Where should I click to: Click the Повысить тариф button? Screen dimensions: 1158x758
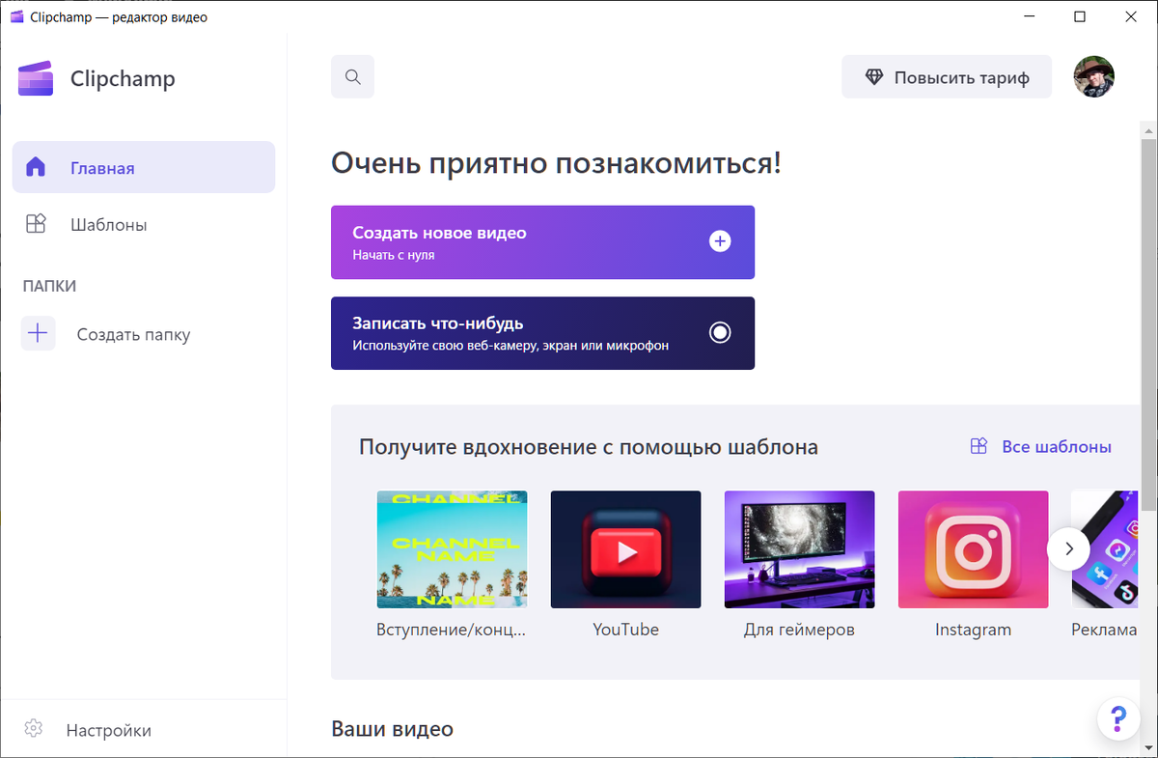click(946, 76)
